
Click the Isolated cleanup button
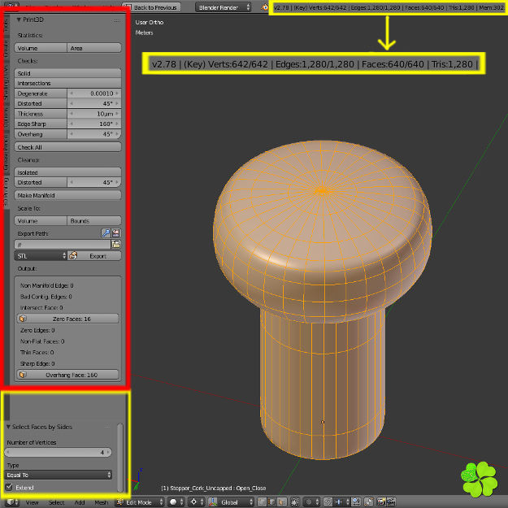coord(67,172)
